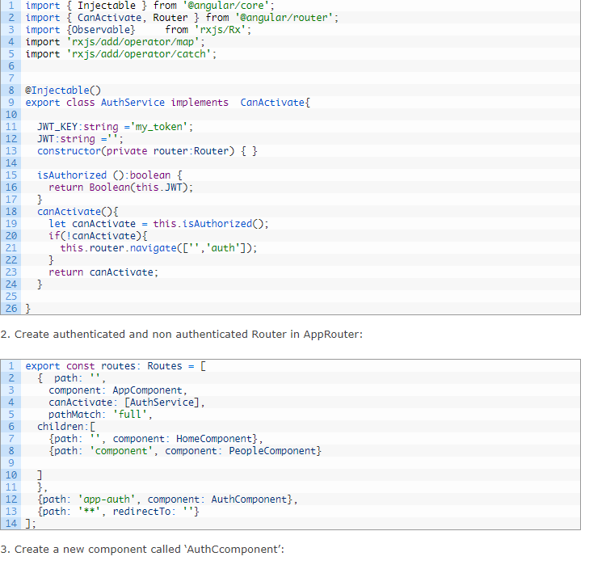Image resolution: width=589 pixels, height=569 pixels.
Task: Click the pathMatch: 'full' line
Action: (x=101, y=415)
